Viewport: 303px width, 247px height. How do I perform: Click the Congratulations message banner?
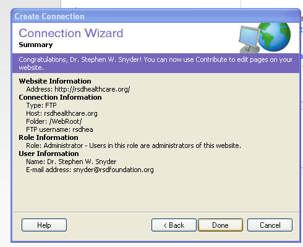(156, 63)
